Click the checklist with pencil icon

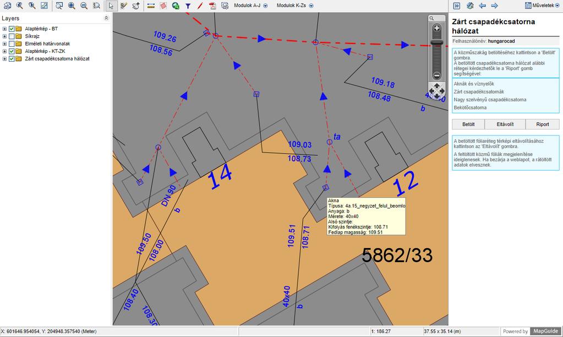[124, 6]
